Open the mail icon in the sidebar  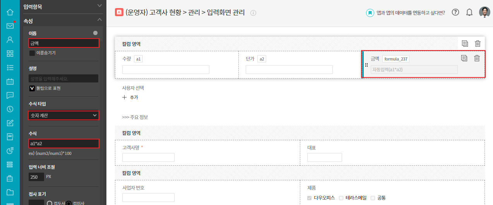pyautogui.click(x=10, y=26)
